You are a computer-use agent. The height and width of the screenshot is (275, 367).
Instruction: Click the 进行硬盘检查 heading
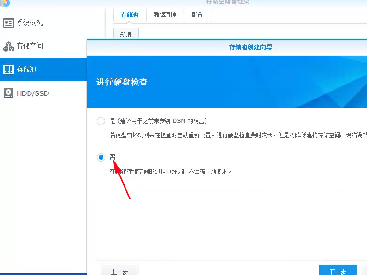pos(122,82)
